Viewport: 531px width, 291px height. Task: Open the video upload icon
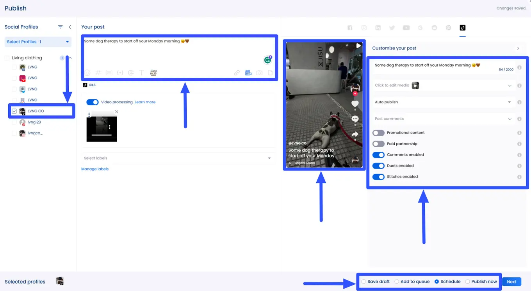[248, 73]
